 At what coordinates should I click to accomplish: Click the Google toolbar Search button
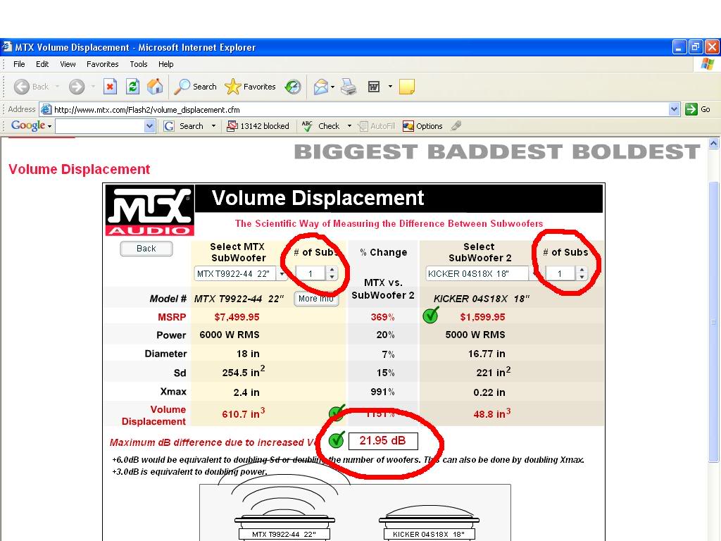(x=184, y=126)
